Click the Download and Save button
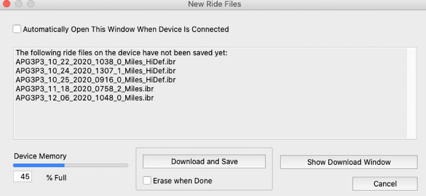This screenshot has width=426, height=196. 204,162
